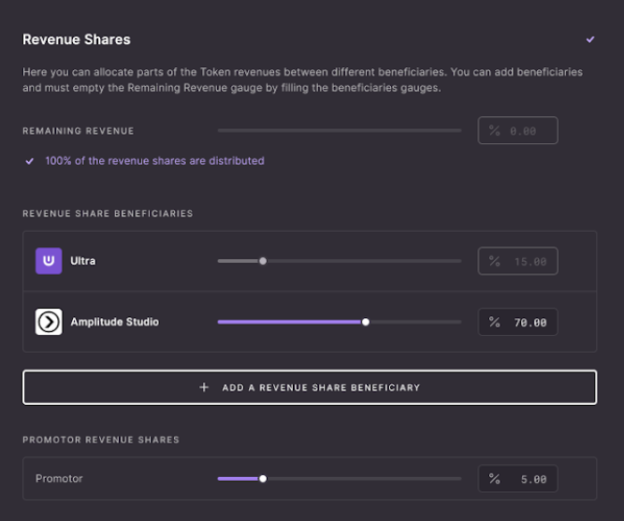
Task: Click the plus icon on add beneficiary button
Action: (204, 387)
